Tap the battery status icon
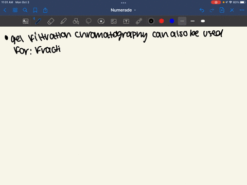 243,3
